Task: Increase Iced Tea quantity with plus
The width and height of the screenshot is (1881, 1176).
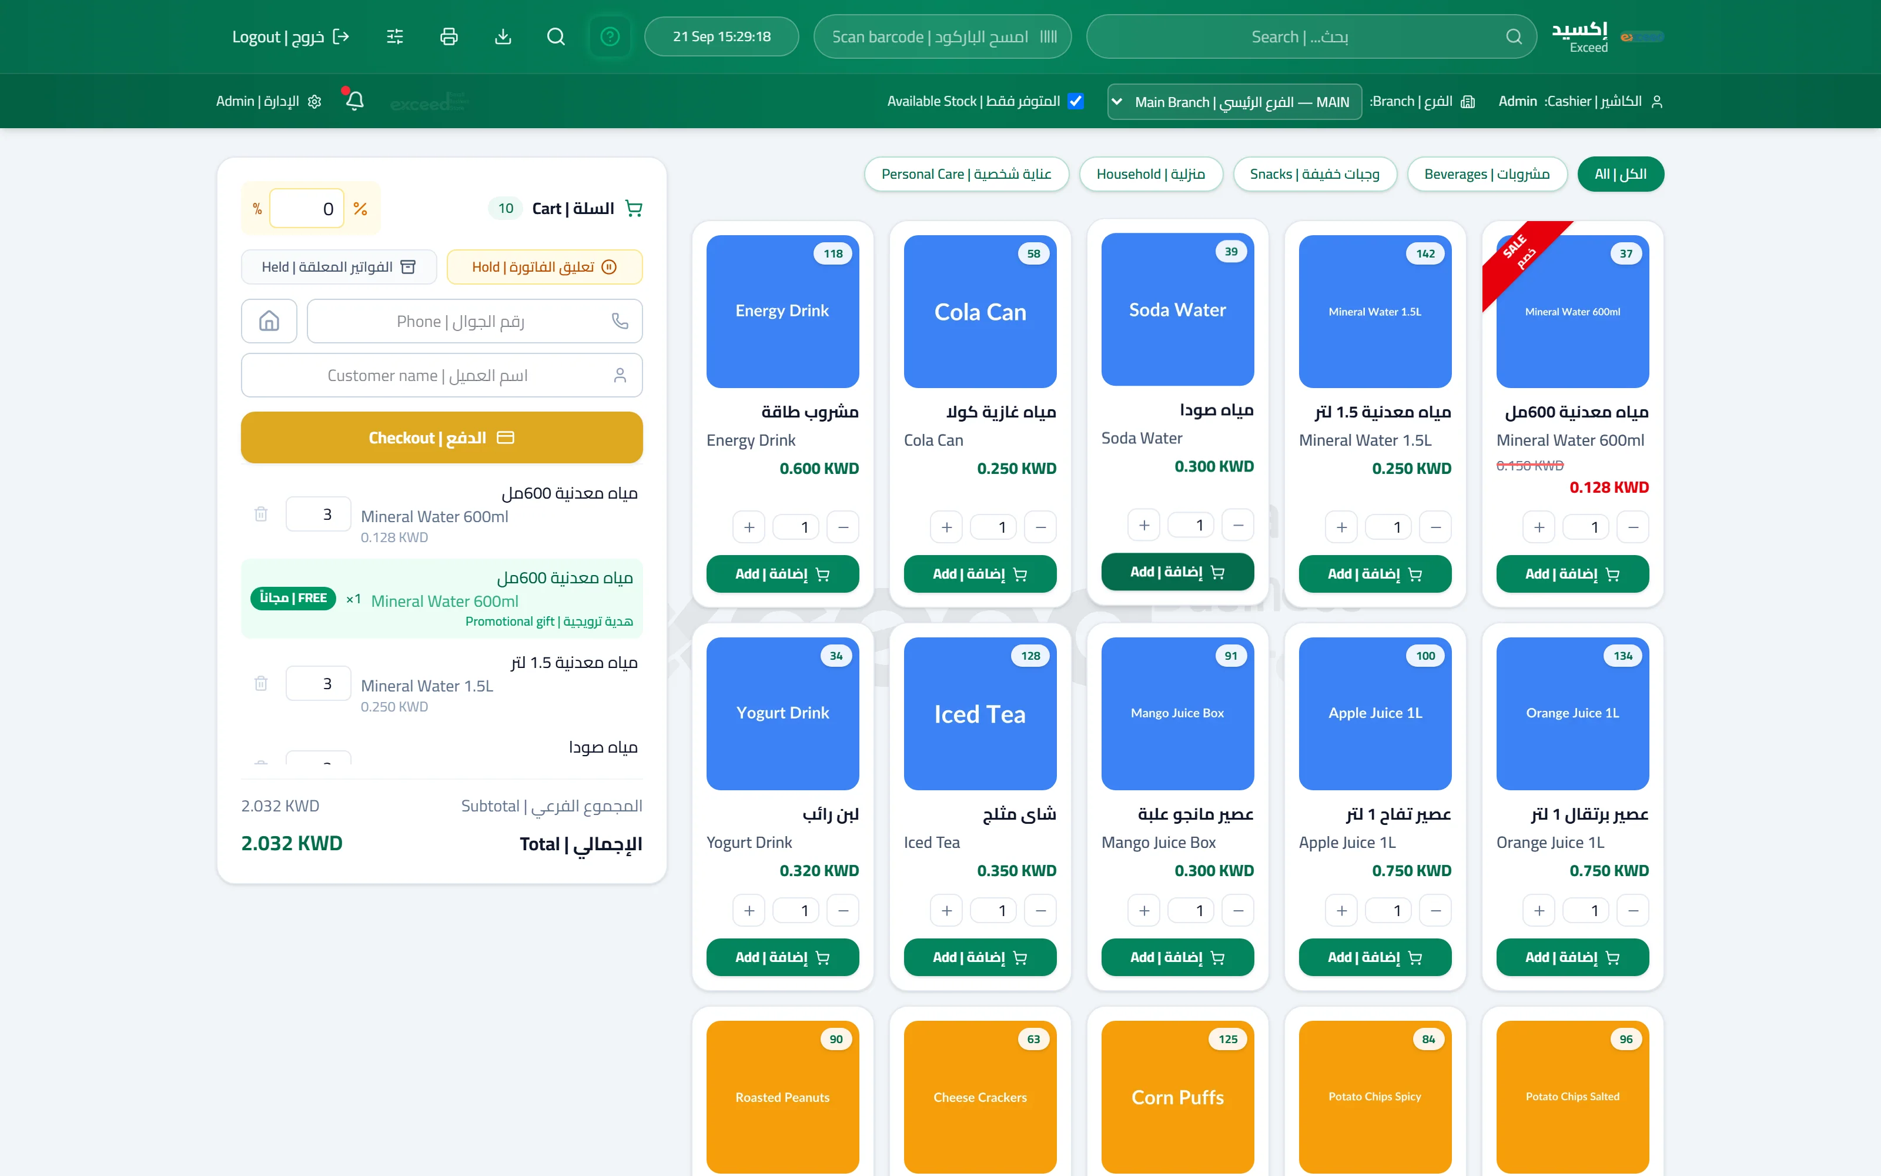Action: click(x=947, y=911)
